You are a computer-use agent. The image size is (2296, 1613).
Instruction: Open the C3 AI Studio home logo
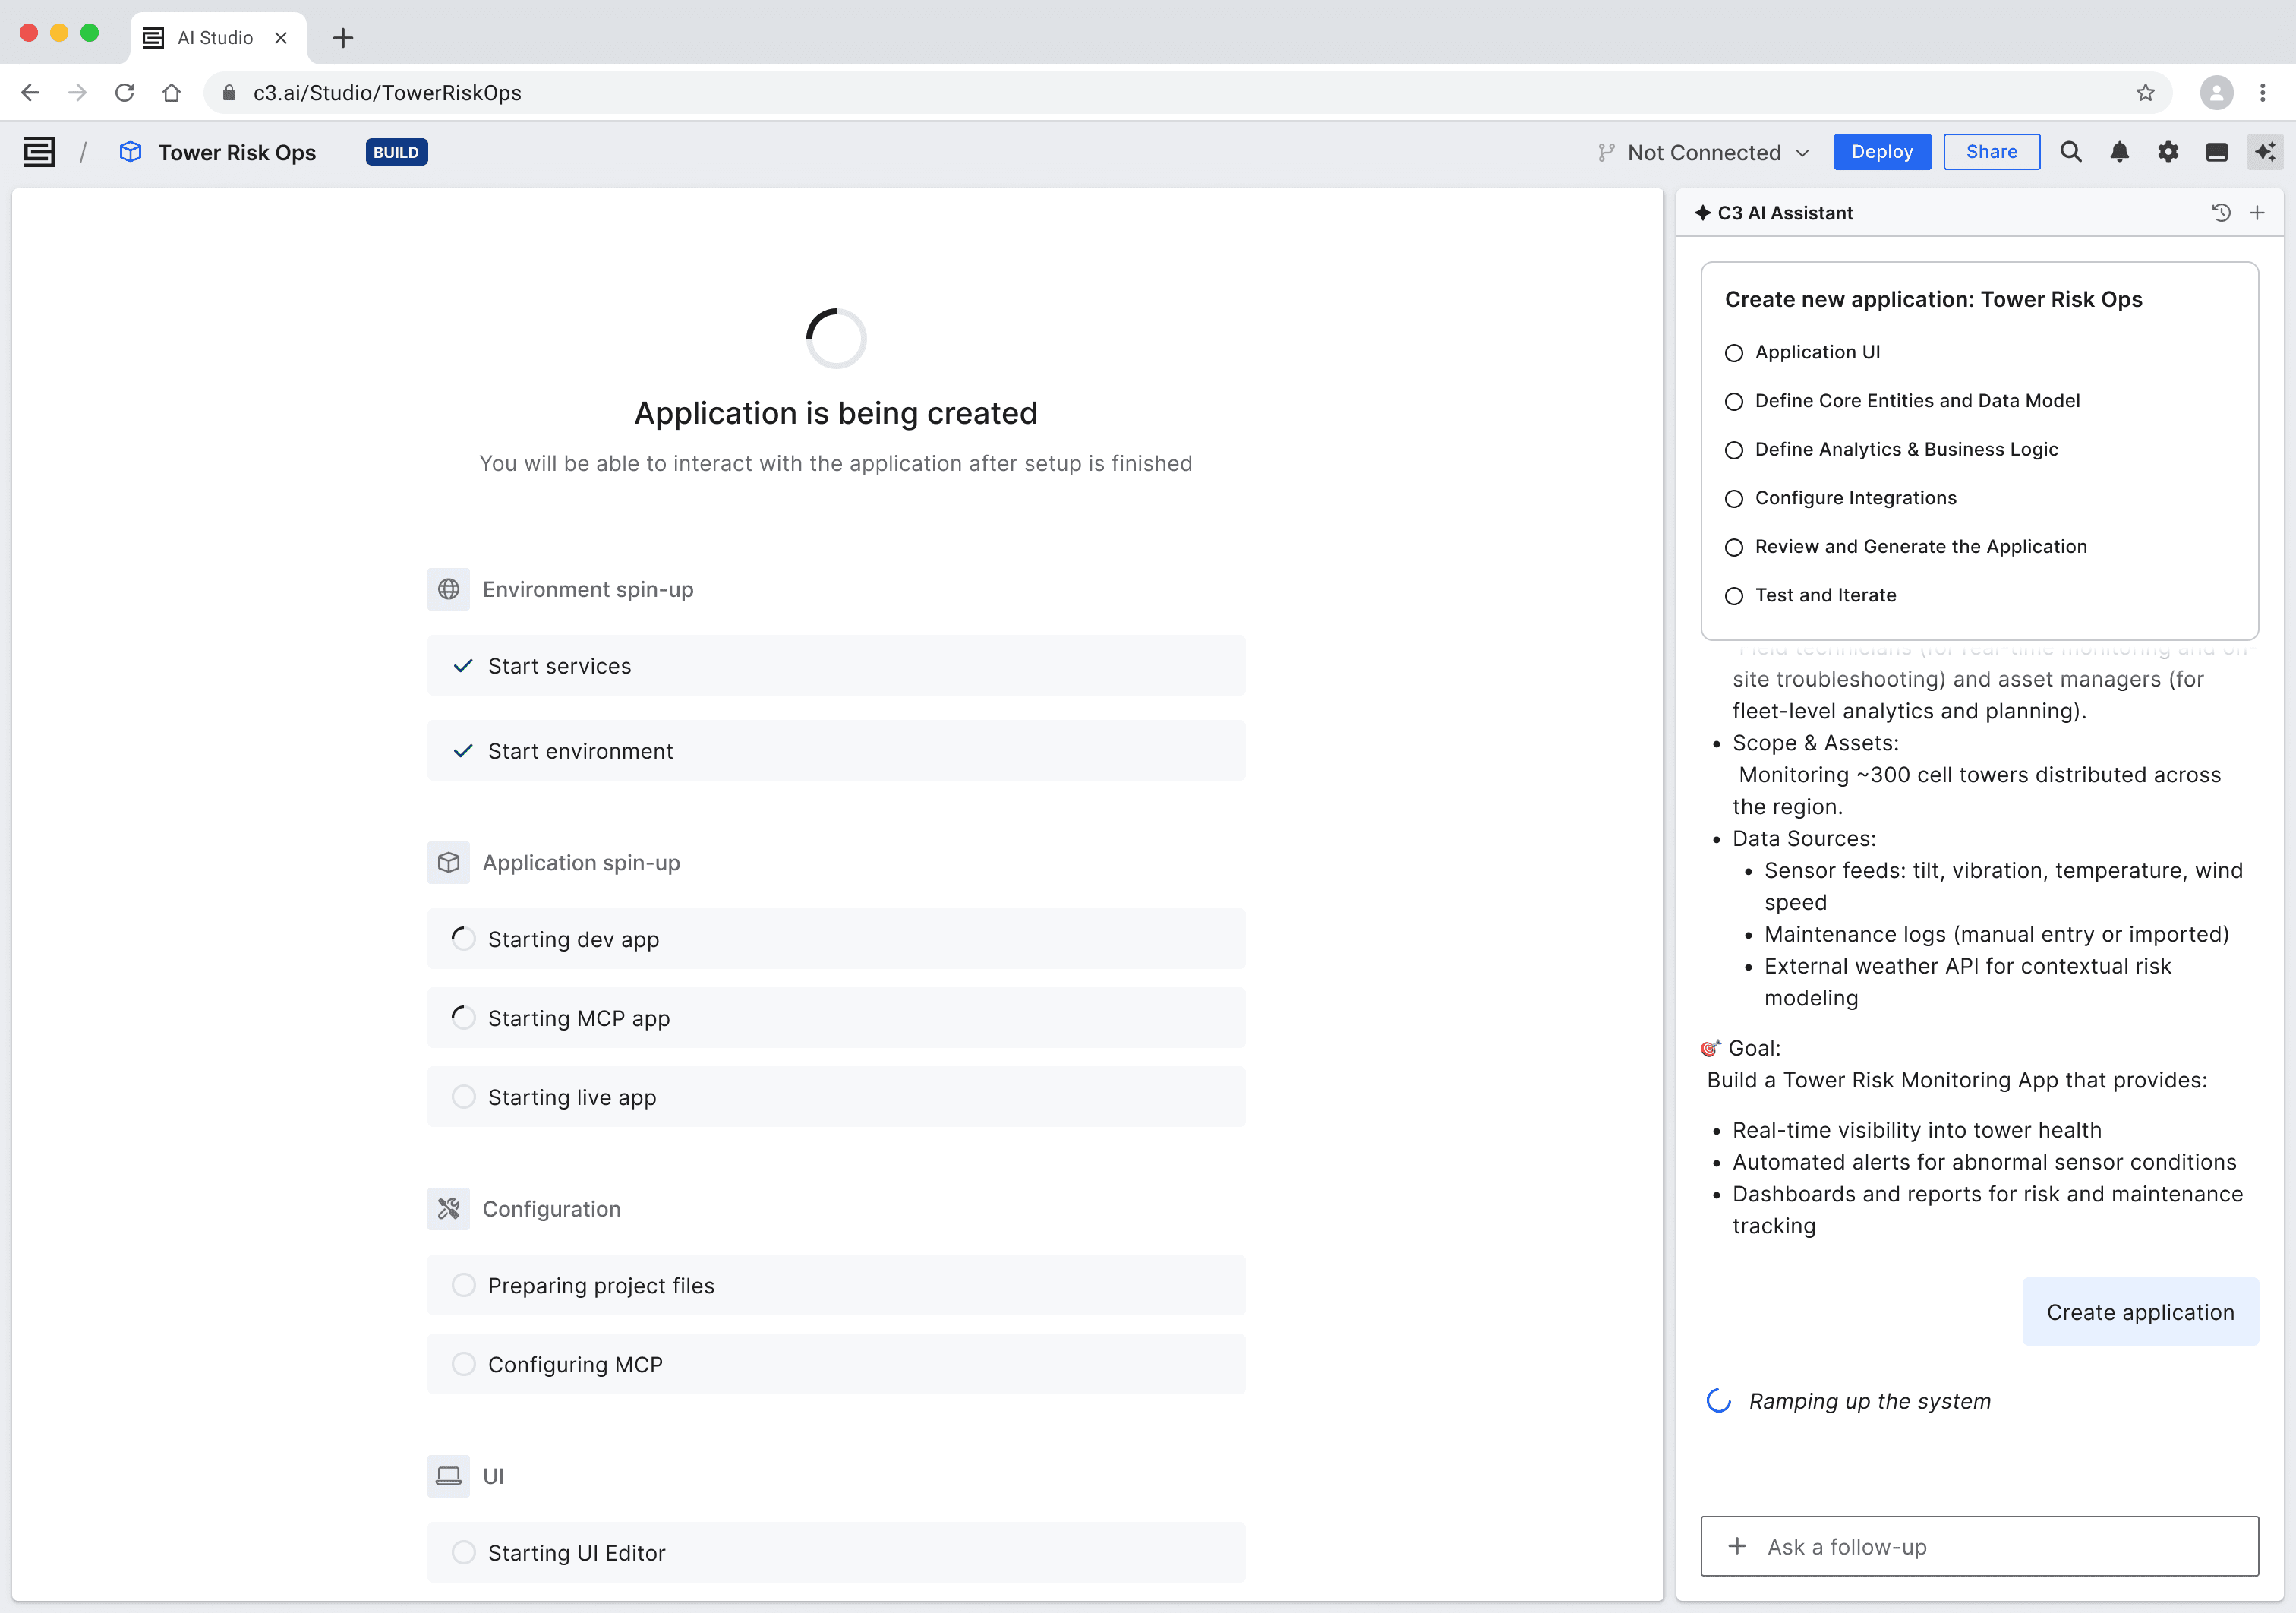(37, 152)
